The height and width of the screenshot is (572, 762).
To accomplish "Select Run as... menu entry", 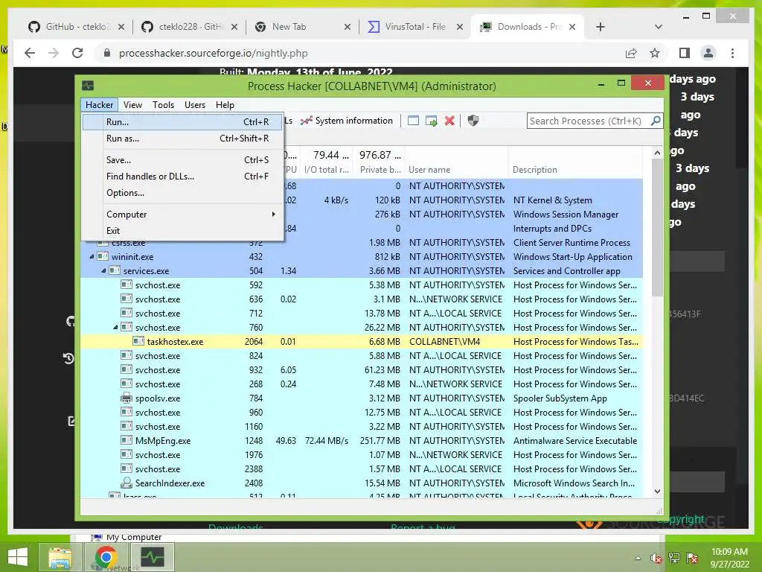I will pyautogui.click(x=182, y=139).
